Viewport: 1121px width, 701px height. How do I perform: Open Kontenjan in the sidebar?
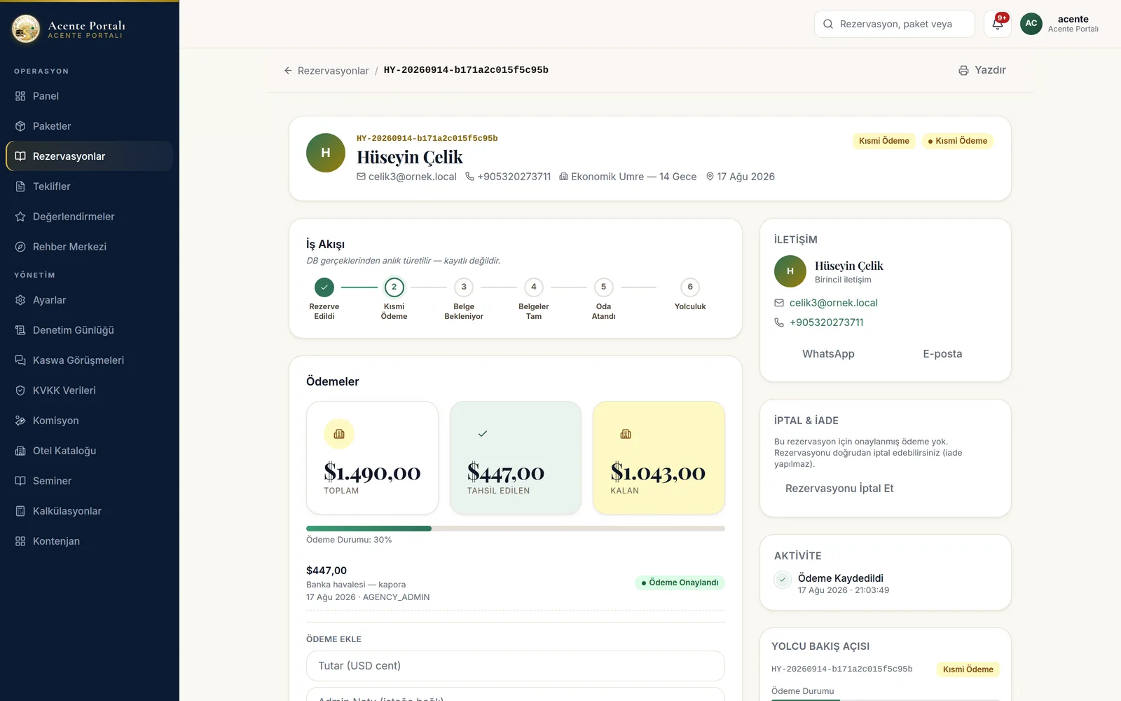(89, 541)
